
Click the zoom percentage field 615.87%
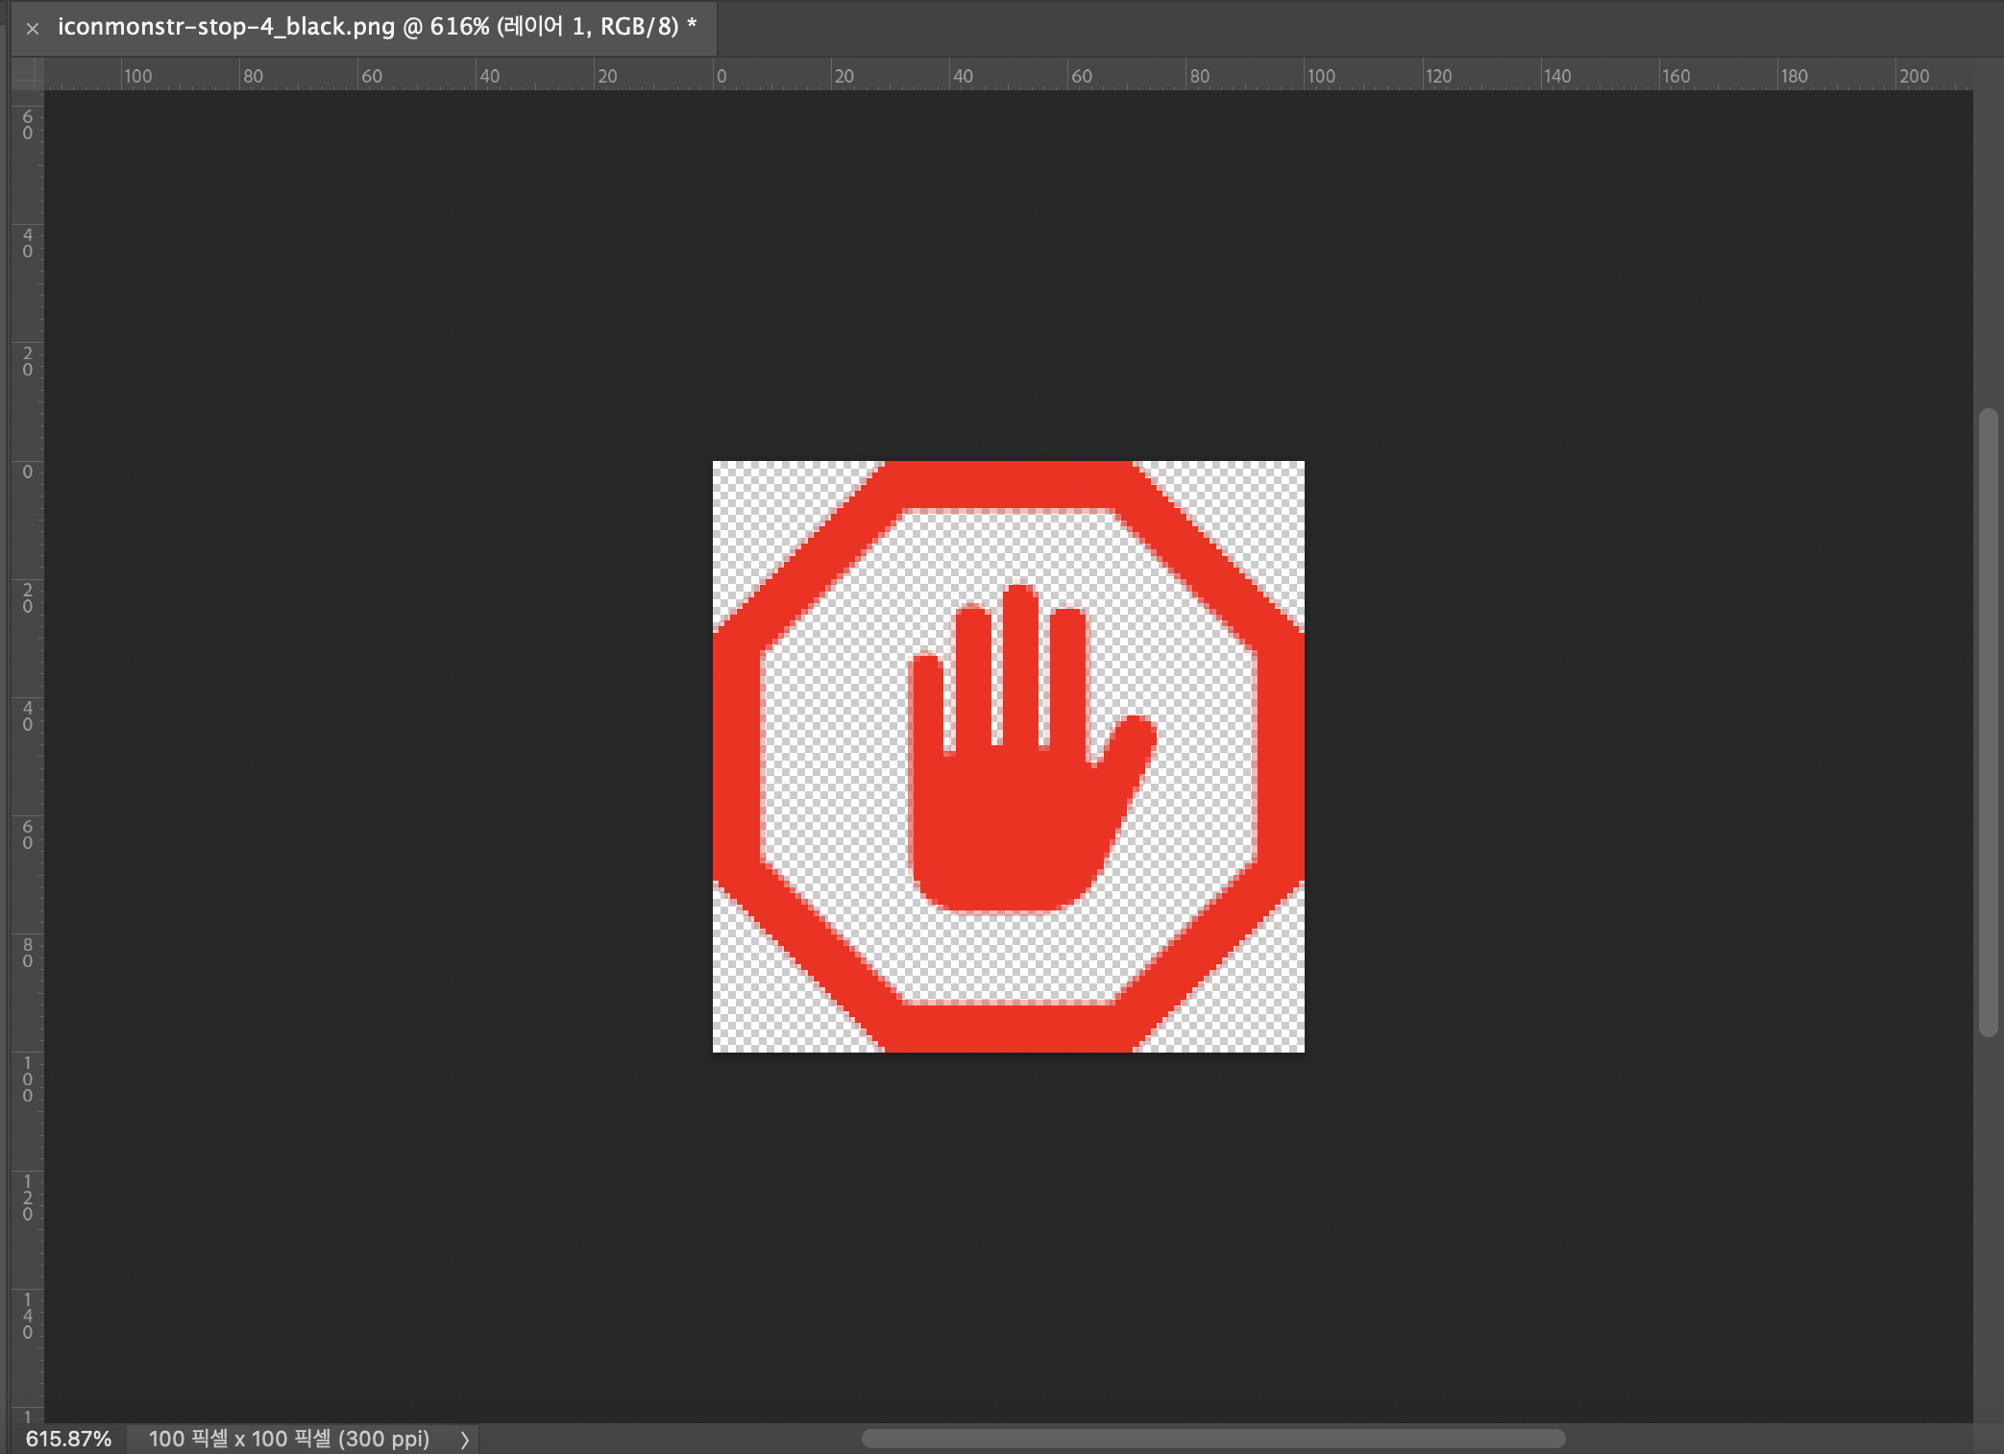(x=68, y=1439)
